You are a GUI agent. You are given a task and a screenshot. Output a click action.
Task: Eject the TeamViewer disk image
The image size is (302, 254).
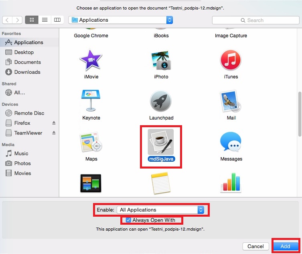(54, 133)
